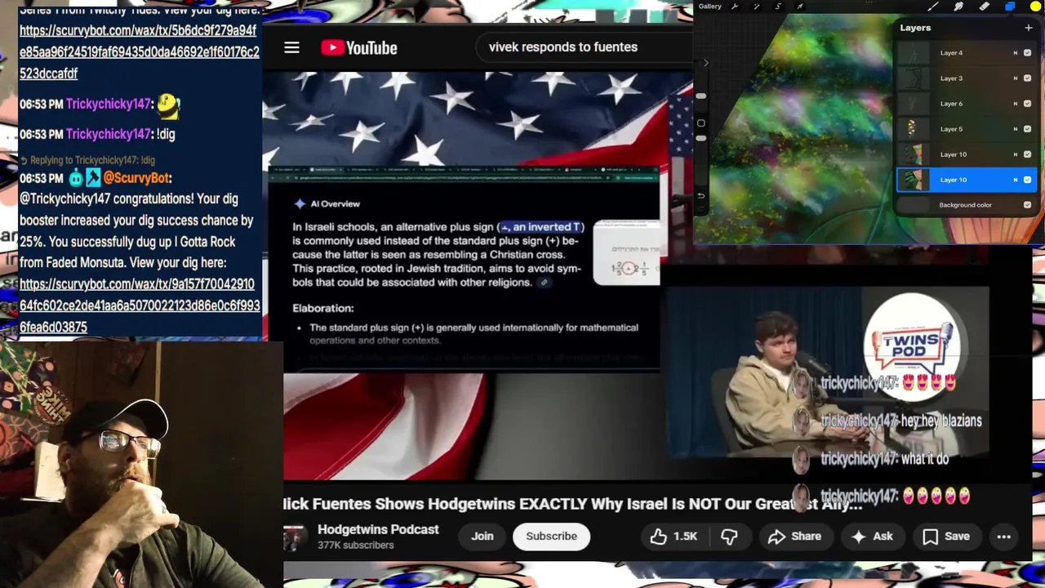Toggle visibility checkbox for Layer 5
This screenshot has height=588, width=1045.
[x=1027, y=129]
